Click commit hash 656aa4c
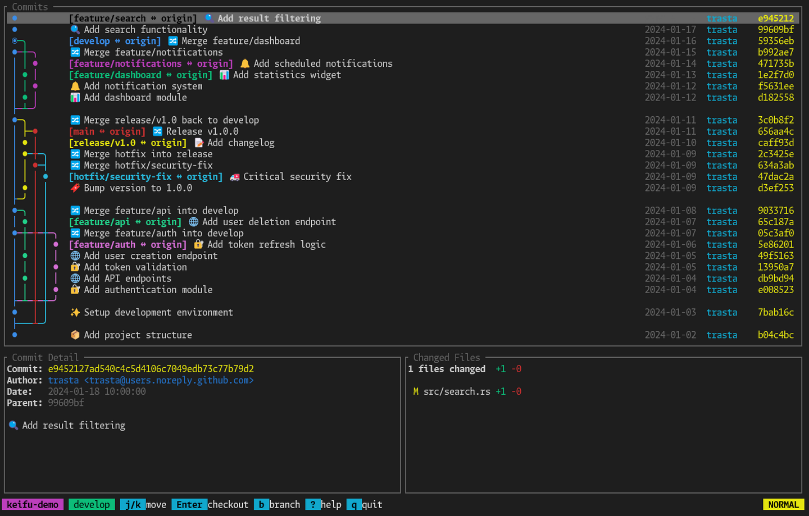This screenshot has height=516, width=809. pyautogui.click(x=775, y=131)
